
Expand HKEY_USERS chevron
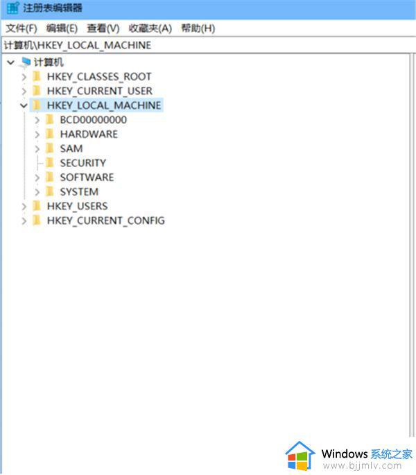coord(24,207)
